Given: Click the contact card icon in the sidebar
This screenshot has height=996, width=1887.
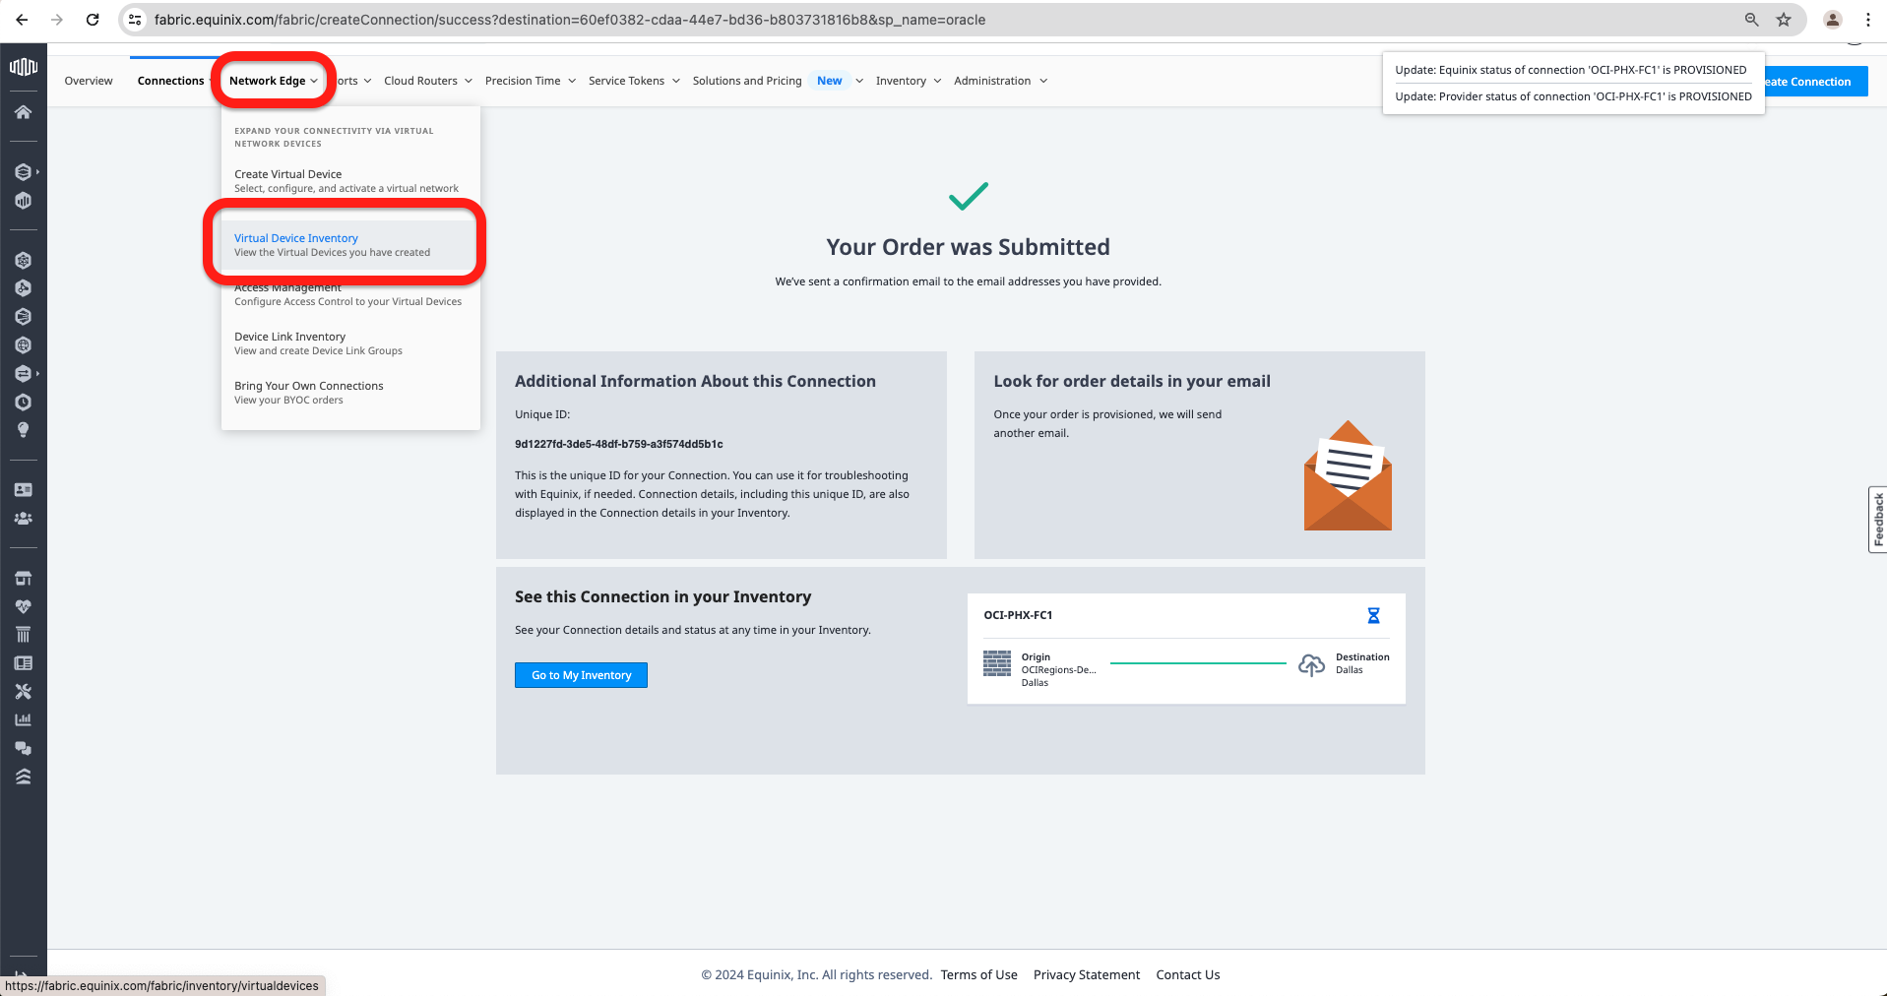Looking at the screenshot, I should pyautogui.click(x=24, y=489).
